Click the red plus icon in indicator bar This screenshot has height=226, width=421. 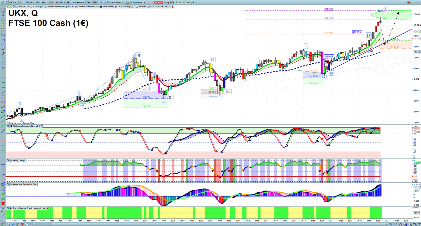(x=8, y=7)
